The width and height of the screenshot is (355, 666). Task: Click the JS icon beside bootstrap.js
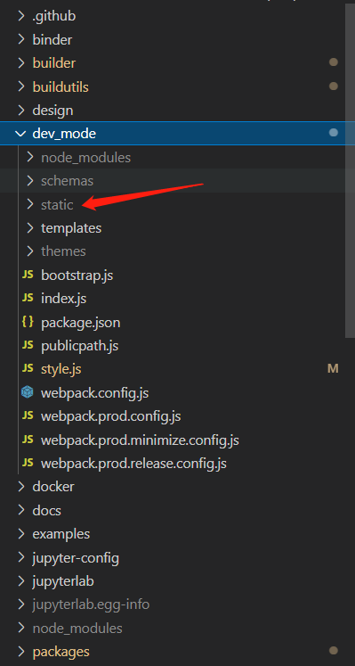click(x=28, y=275)
